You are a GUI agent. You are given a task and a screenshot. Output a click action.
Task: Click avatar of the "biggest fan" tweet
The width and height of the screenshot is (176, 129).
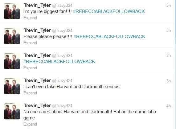12,11
